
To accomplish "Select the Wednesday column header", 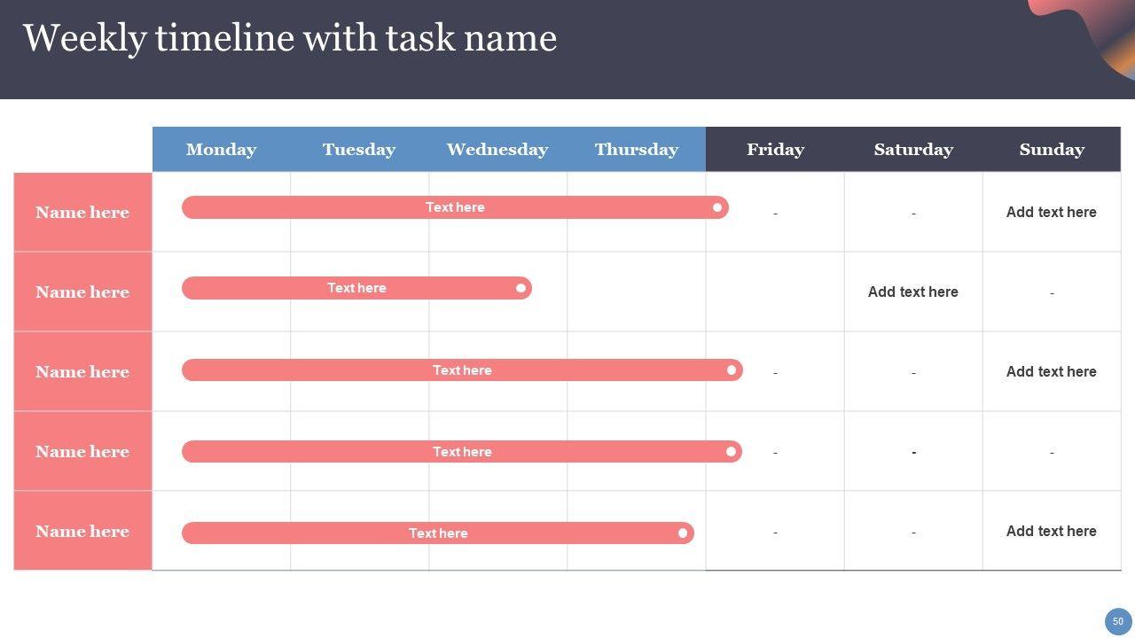I will click(497, 150).
